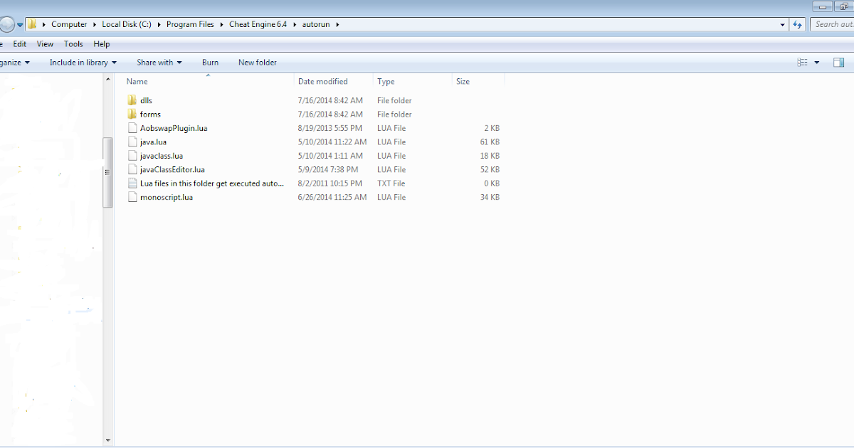Change view using the views icon
Viewport: 854px width, 448px height.
click(x=803, y=63)
